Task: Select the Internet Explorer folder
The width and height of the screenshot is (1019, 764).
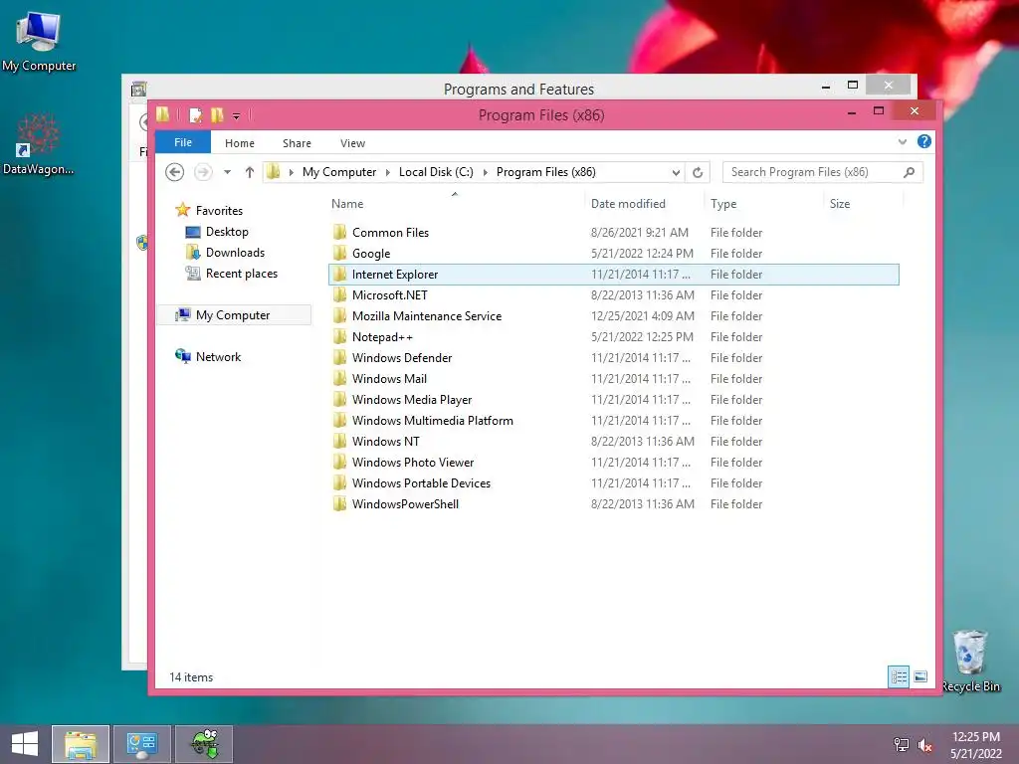Action: (x=614, y=275)
